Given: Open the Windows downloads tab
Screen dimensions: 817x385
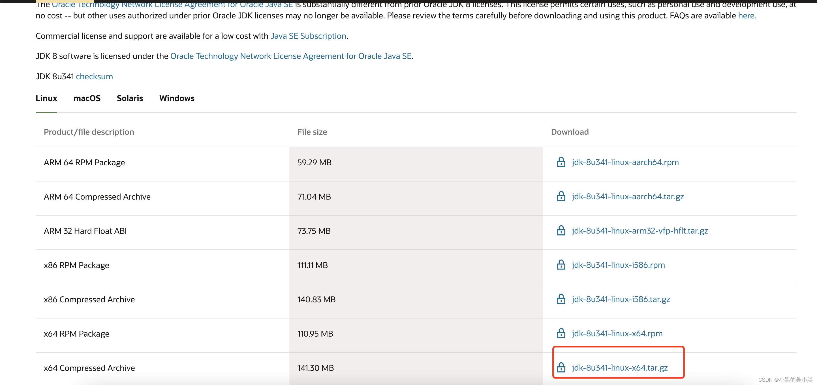Looking at the screenshot, I should click(177, 98).
